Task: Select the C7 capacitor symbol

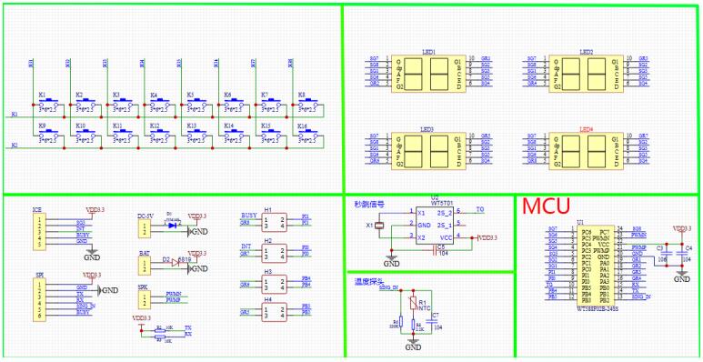Action: pyautogui.click(x=431, y=321)
